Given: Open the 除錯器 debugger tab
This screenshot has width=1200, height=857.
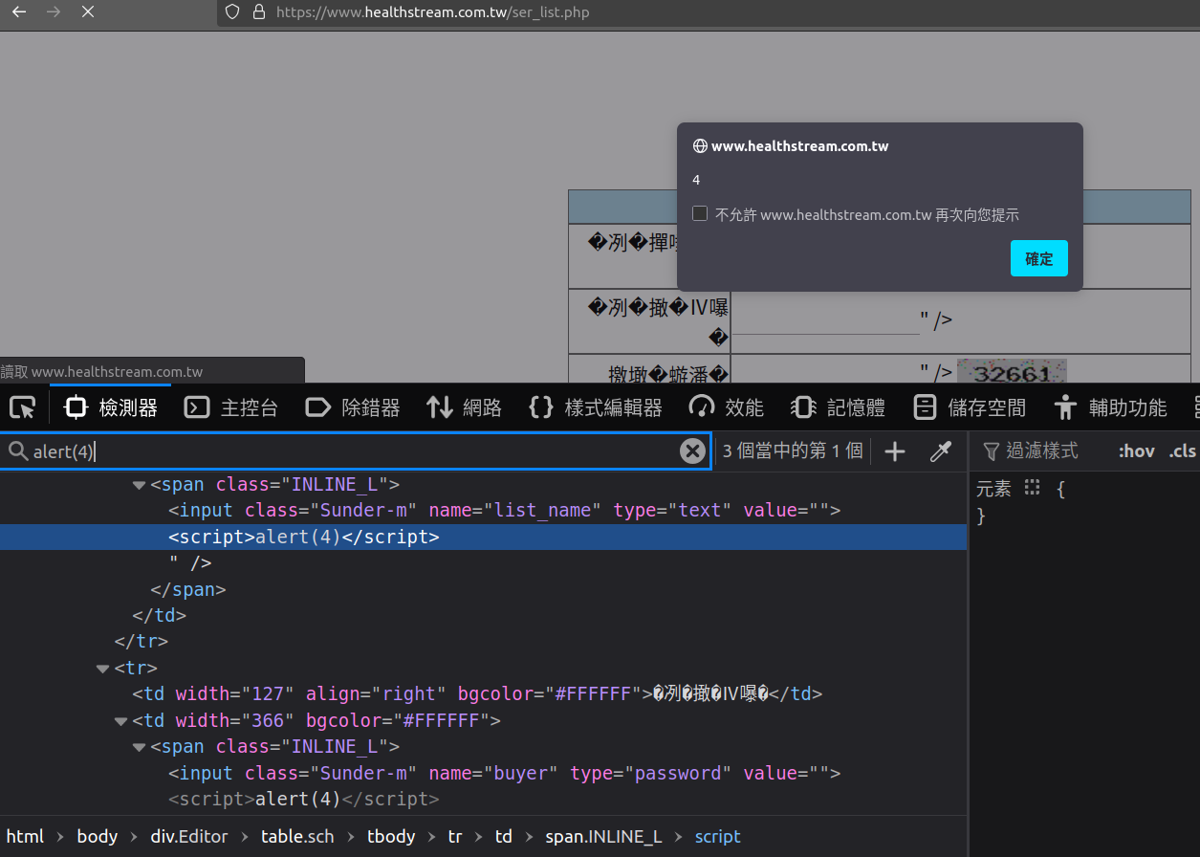Looking at the screenshot, I should click(353, 407).
